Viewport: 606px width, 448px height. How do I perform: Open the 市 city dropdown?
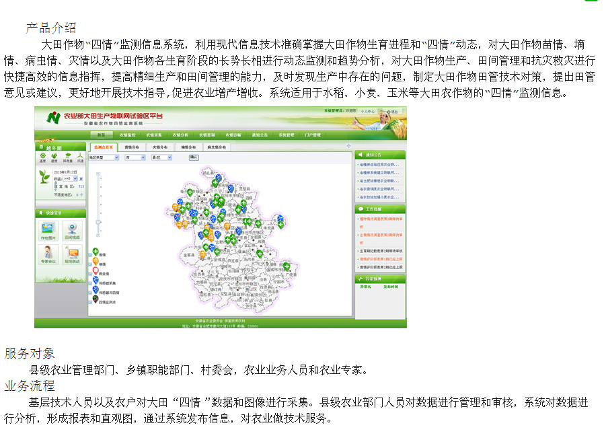[135, 157]
